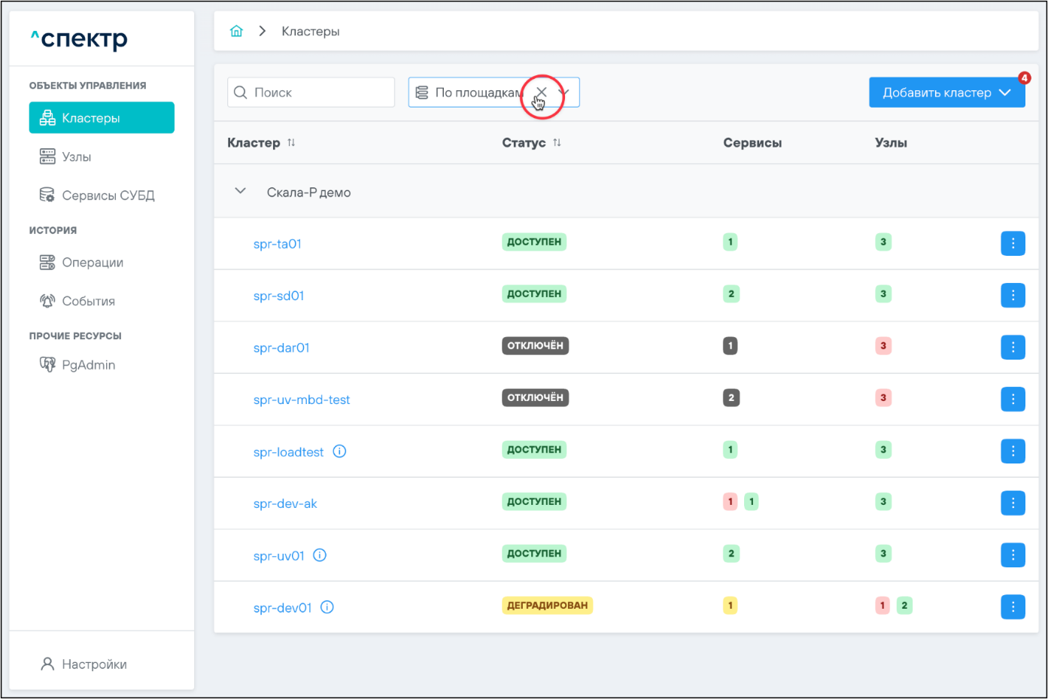Sort table by 'Кластер' column
The image size is (1048, 699).
291,143
